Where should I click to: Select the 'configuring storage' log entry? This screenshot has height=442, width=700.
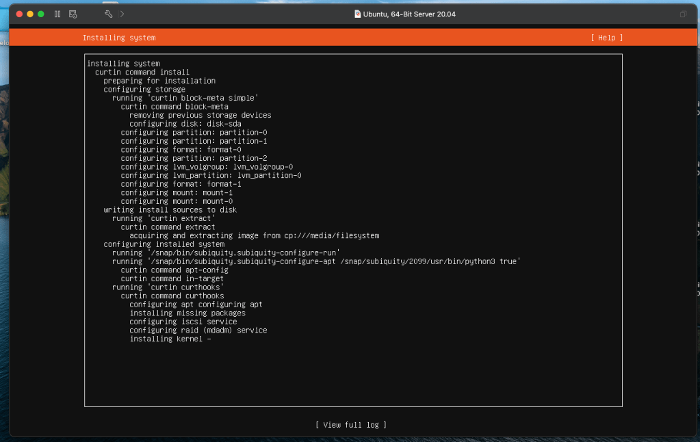click(x=144, y=89)
